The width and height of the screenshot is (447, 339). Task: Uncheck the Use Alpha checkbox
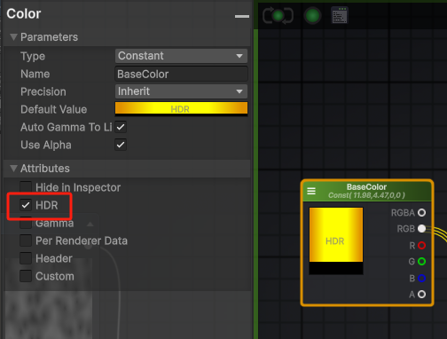click(121, 145)
